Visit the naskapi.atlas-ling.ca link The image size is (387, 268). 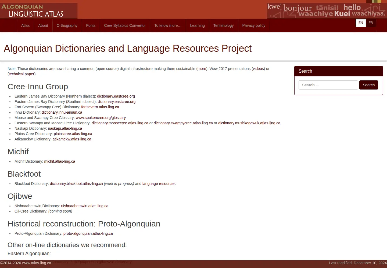pyautogui.click(x=65, y=128)
